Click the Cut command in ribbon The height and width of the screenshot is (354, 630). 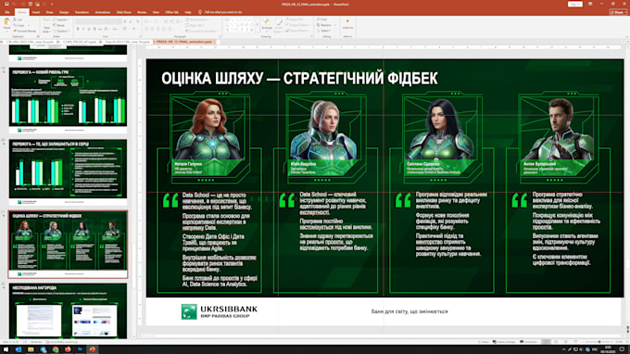18,19
